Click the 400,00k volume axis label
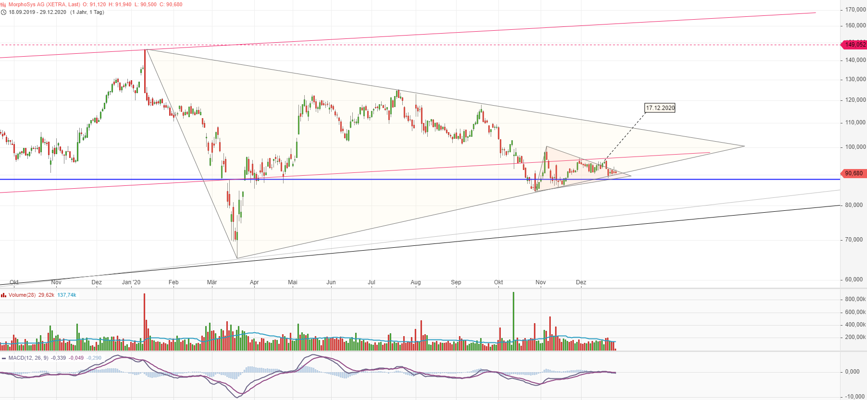Screen dimensions: 867x400 [x=855, y=325]
